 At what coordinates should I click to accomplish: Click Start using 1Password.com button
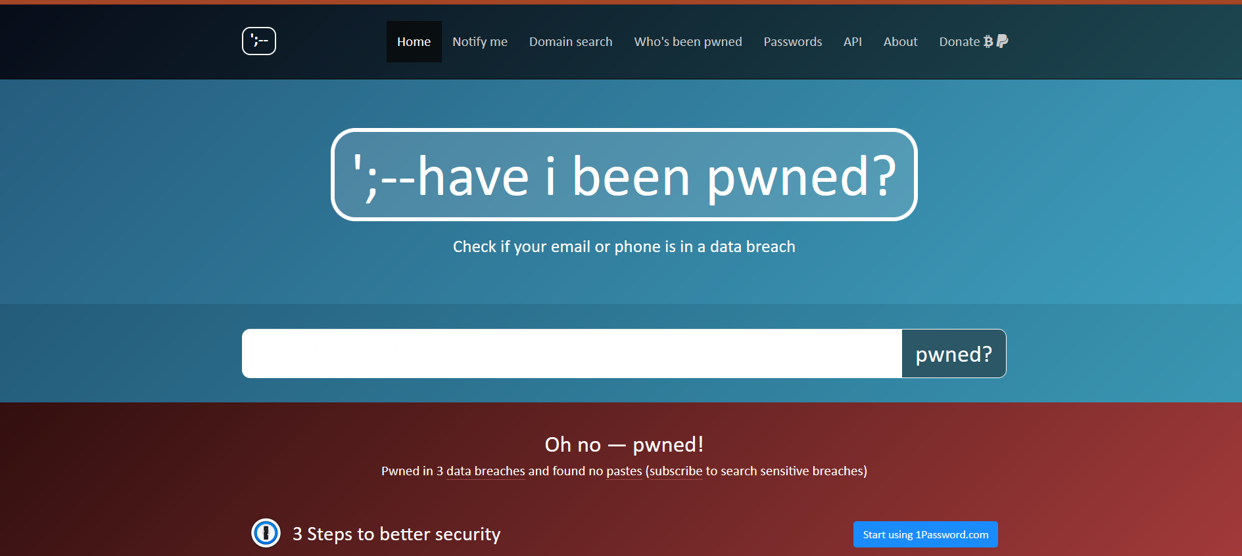pyautogui.click(x=926, y=534)
